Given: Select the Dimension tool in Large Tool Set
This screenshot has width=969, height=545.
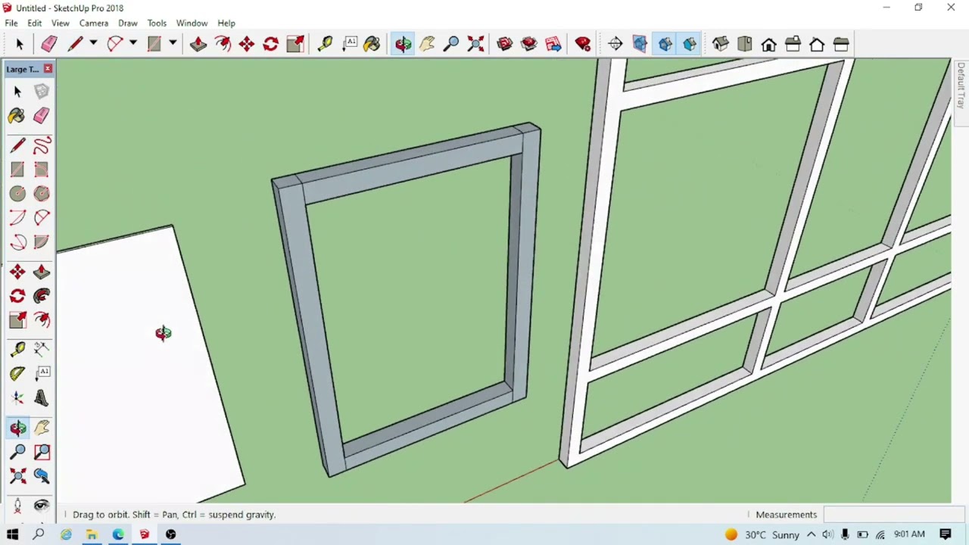Looking at the screenshot, I should (x=42, y=348).
